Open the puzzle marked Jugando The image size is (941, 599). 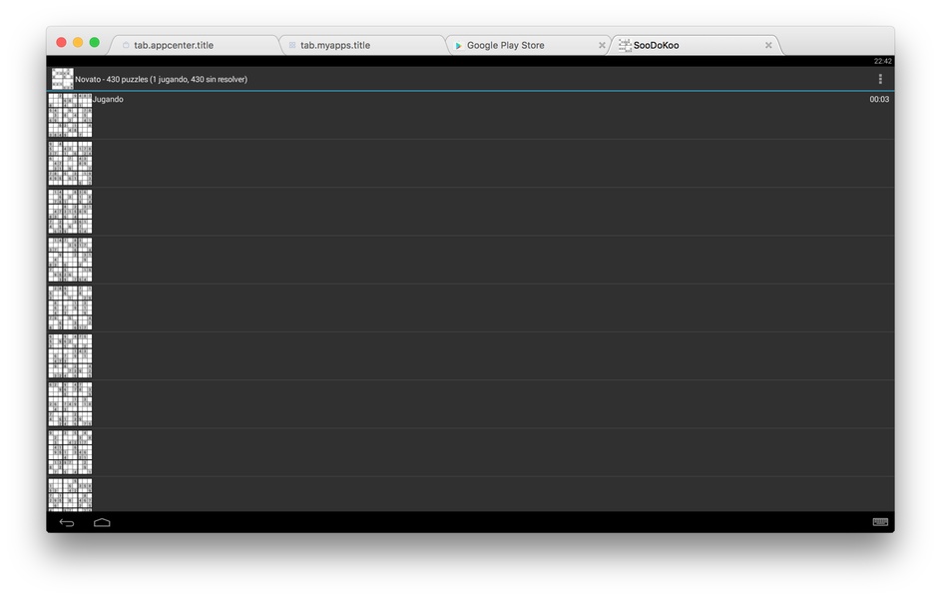(471, 116)
